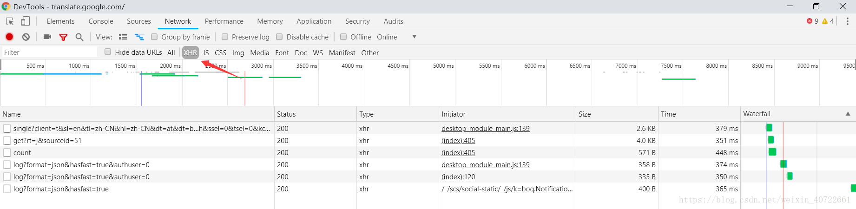Screen dimensions: 856x209
Task: Open the Memory tab
Action: tap(270, 21)
